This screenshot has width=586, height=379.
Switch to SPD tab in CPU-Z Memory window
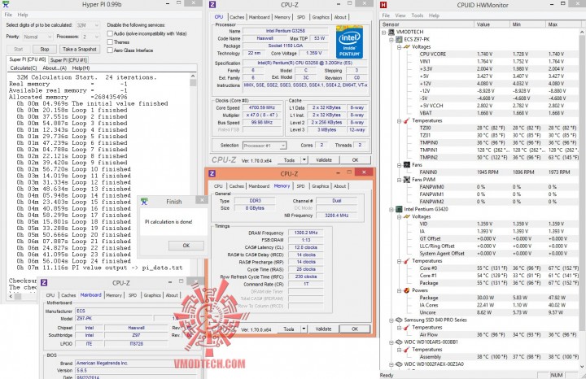pyautogui.click(x=301, y=186)
